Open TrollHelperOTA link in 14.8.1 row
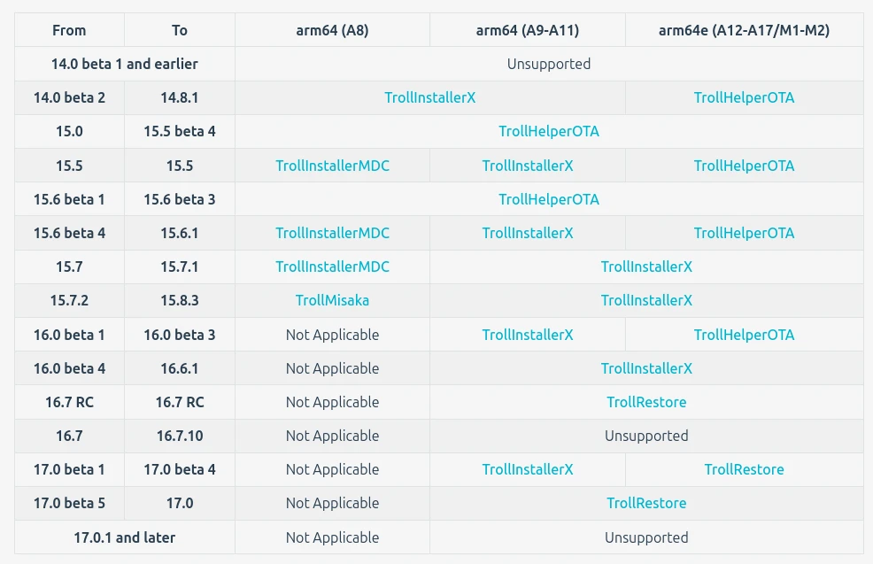The width and height of the screenshot is (873, 564). point(744,97)
